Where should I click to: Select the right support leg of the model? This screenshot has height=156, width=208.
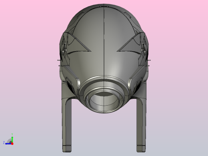pyautogui.click(x=141, y=125)
